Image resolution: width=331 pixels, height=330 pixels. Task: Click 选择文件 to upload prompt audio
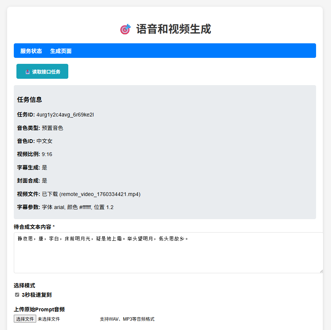[25, 319]
